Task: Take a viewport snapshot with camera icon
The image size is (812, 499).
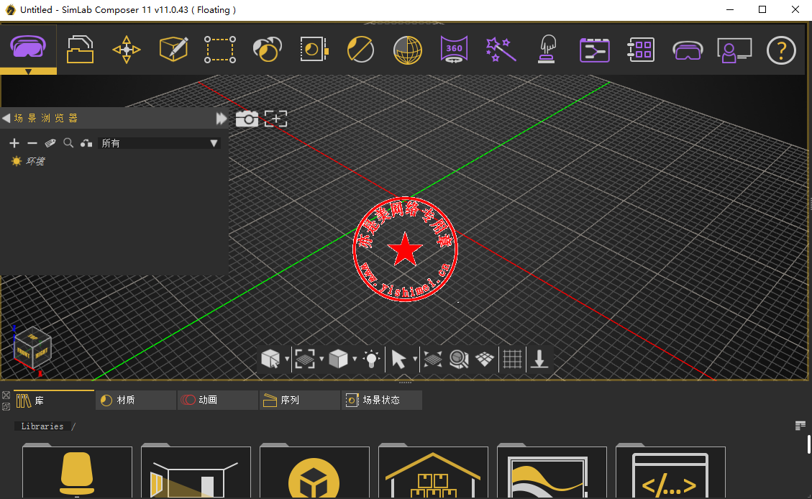Action: (247, 119)
